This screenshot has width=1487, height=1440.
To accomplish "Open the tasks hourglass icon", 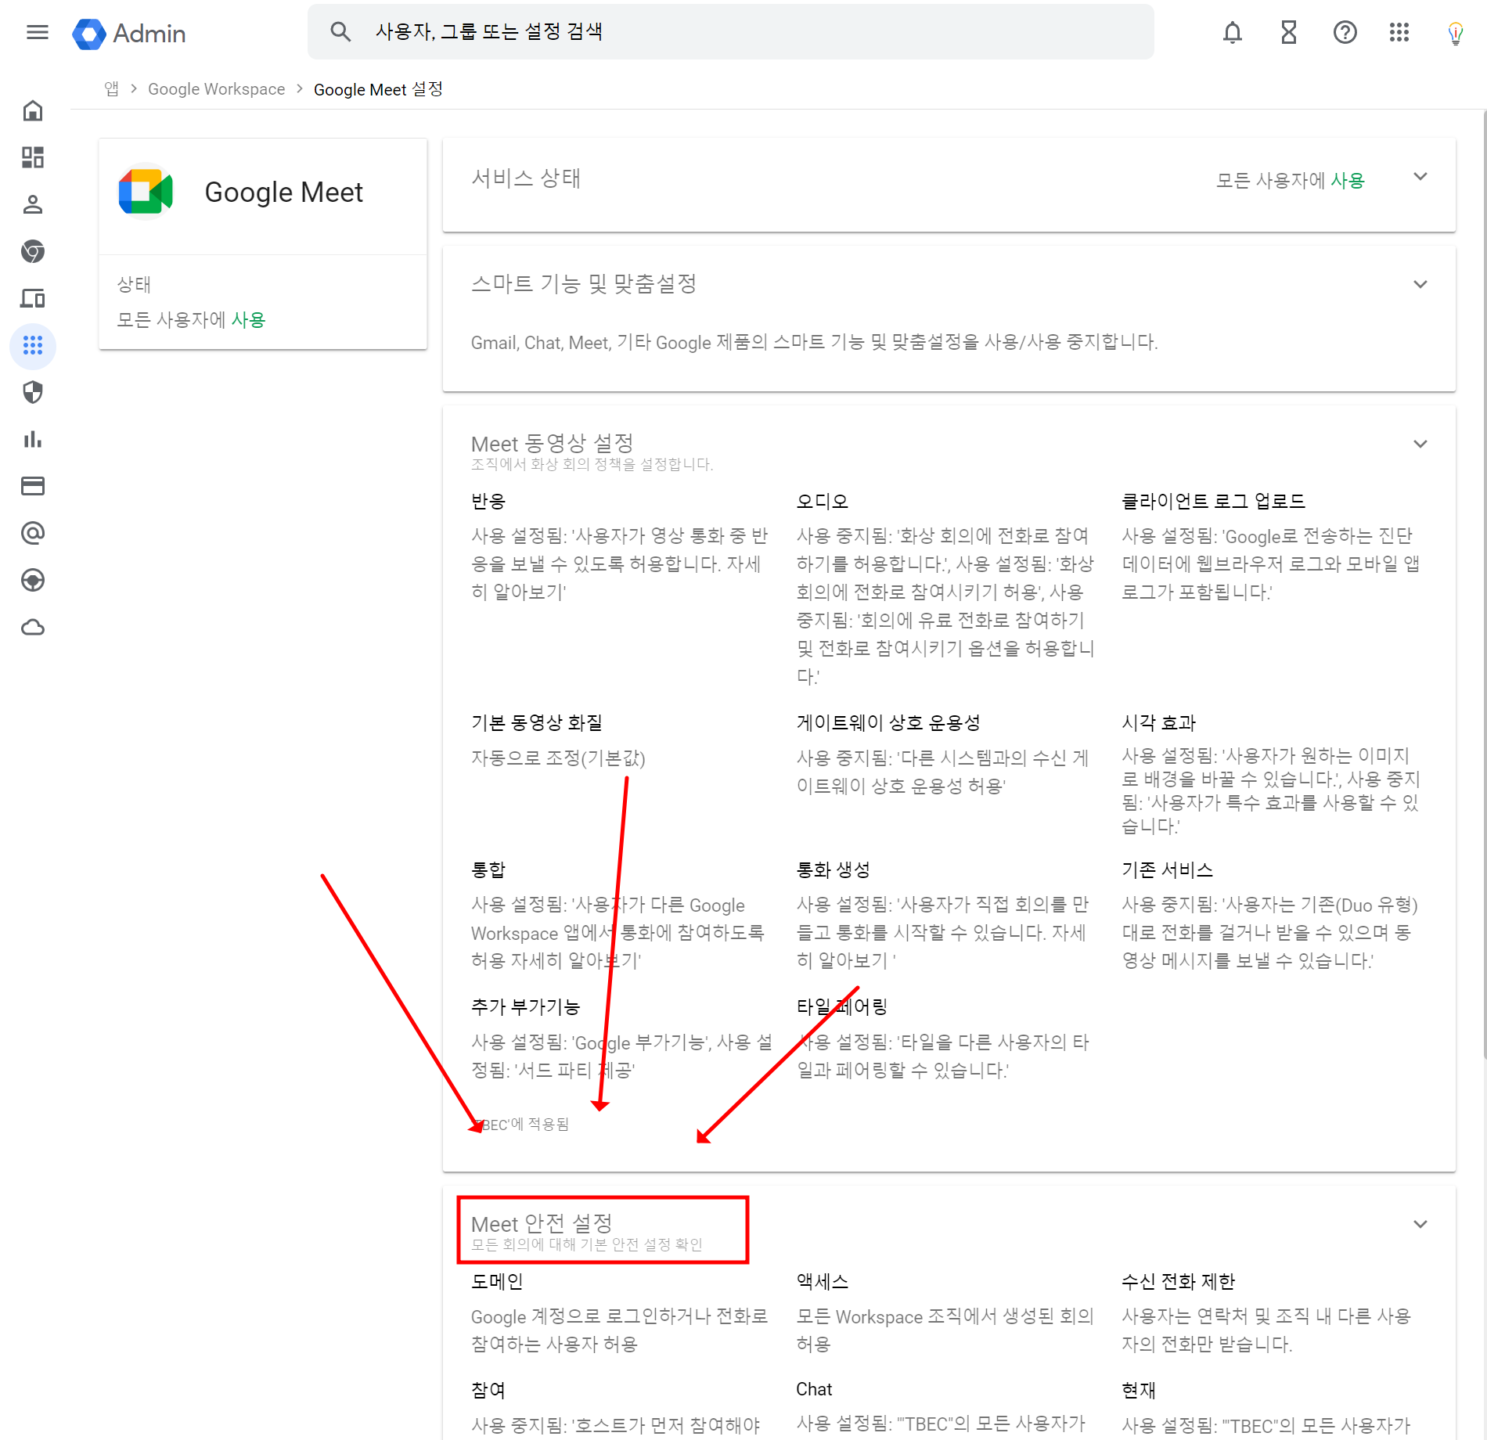I will coord(1288,32).
